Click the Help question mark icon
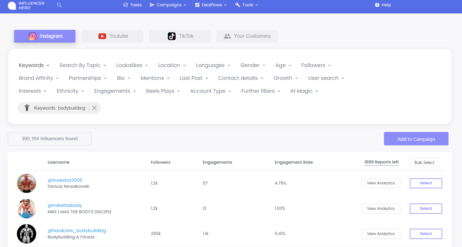Image resolution: width=462 pixels, height=247 pixels. (377, 5)
